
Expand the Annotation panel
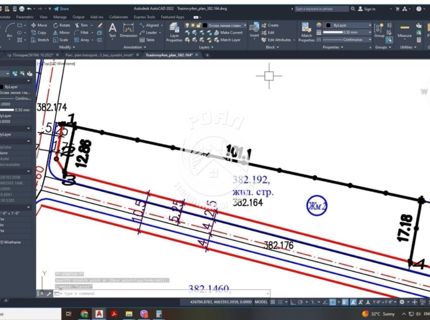click(134, 47)
